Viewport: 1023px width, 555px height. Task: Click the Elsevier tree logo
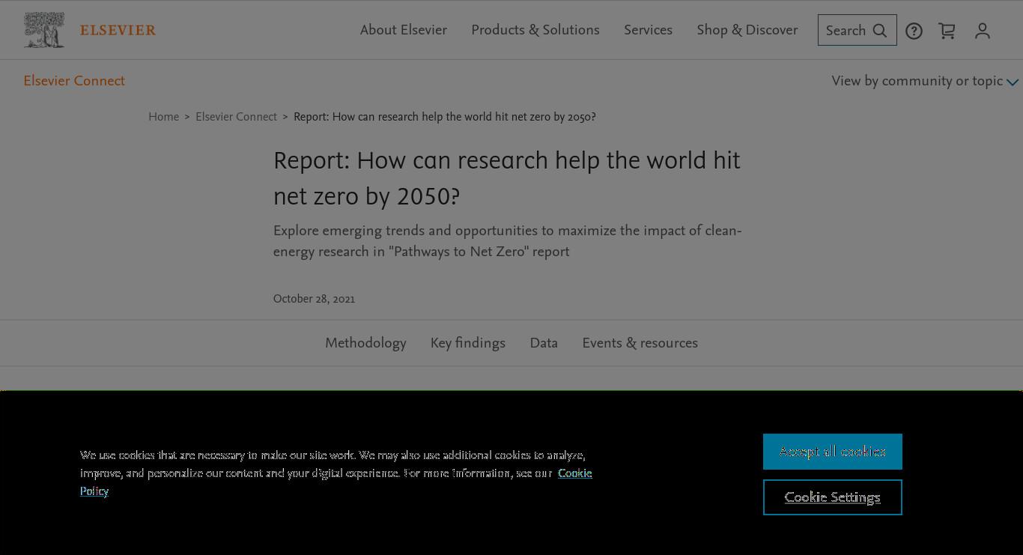click(x=44, y=30)
